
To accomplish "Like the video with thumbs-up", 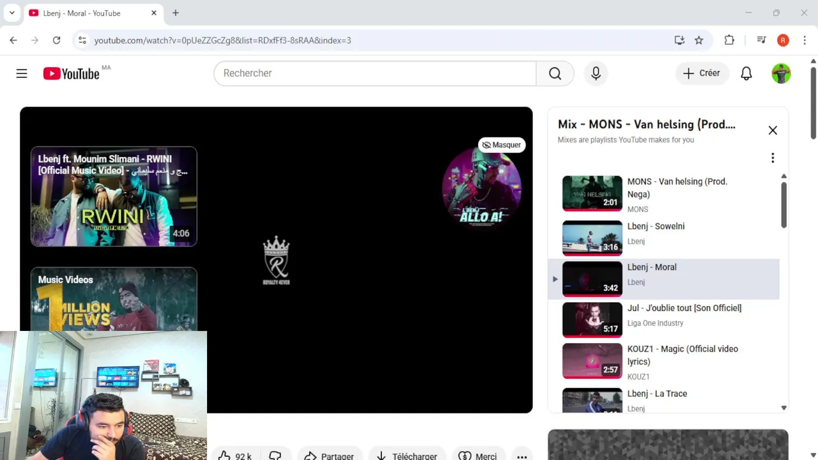I will (235, 455).
